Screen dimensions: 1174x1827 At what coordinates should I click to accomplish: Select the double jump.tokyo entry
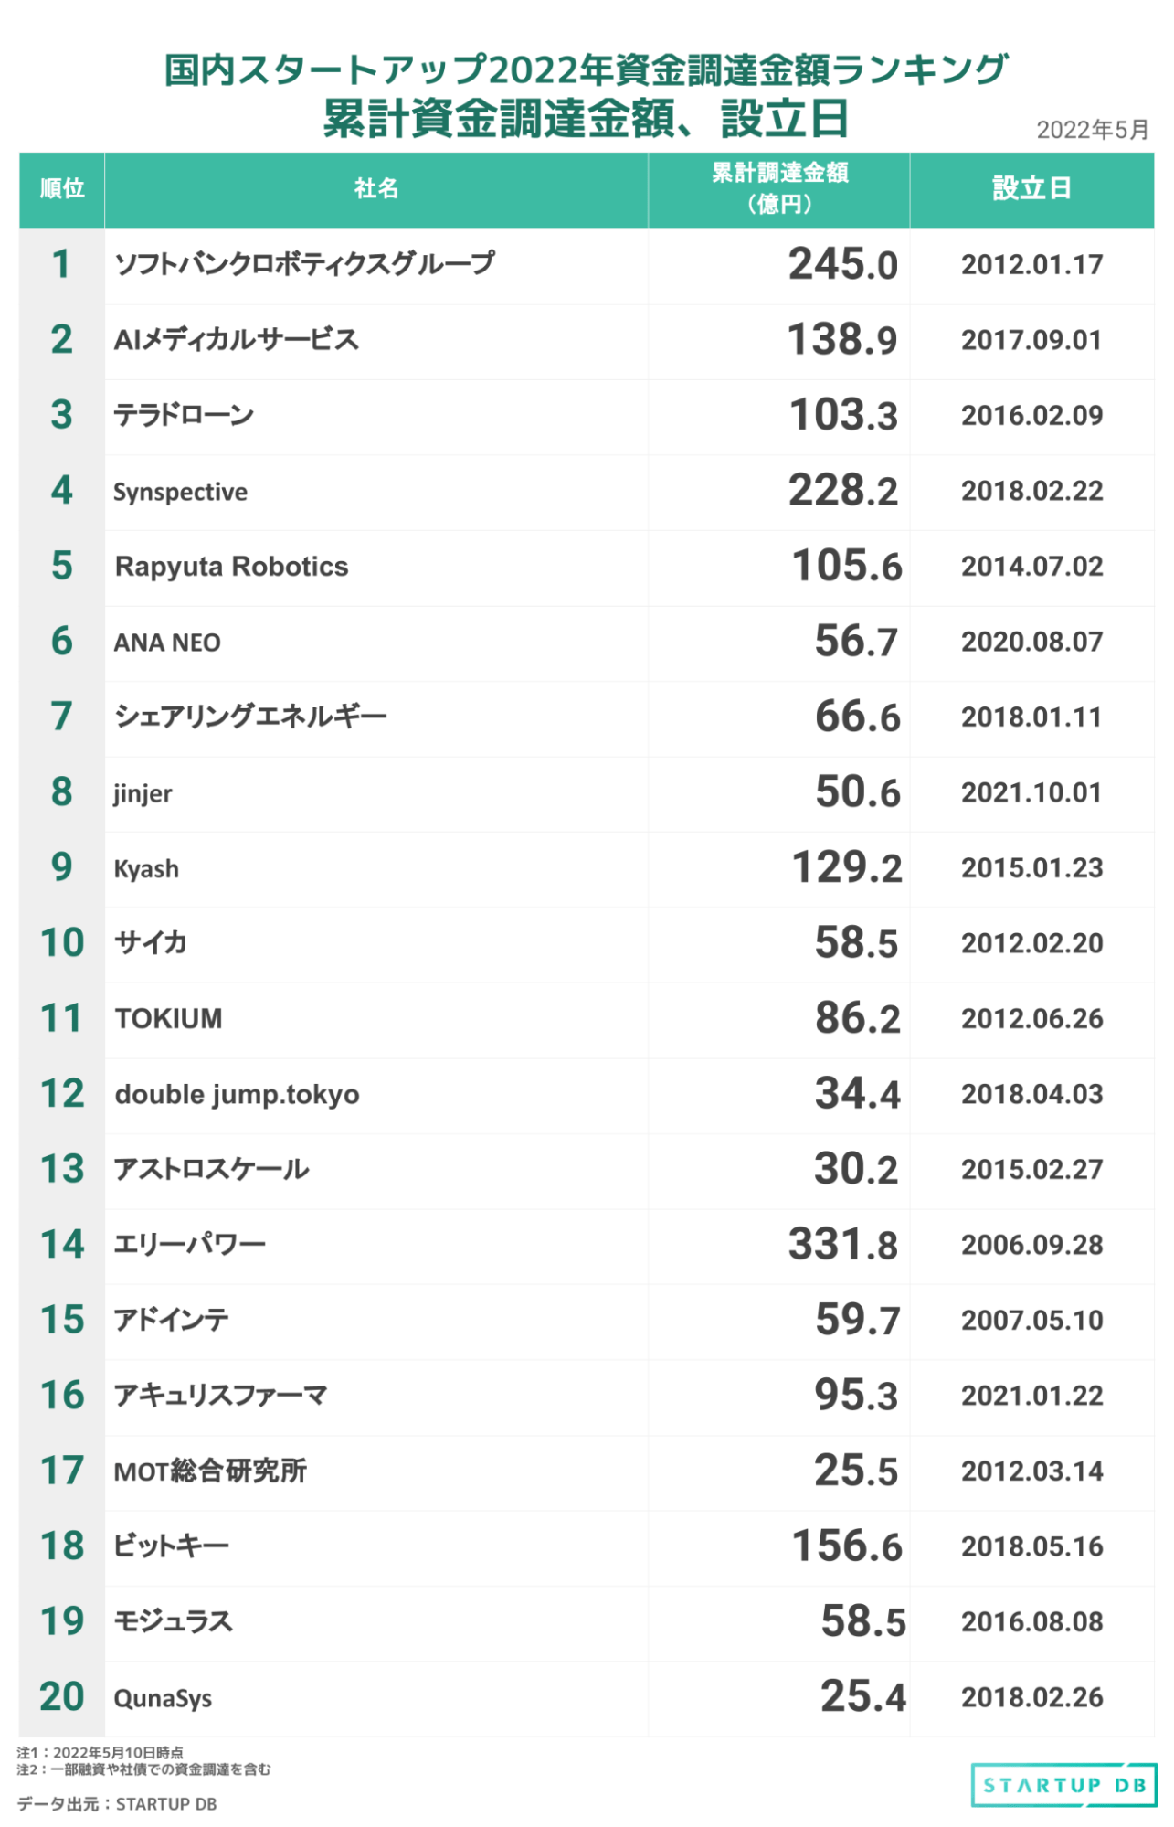(237, 1094)
